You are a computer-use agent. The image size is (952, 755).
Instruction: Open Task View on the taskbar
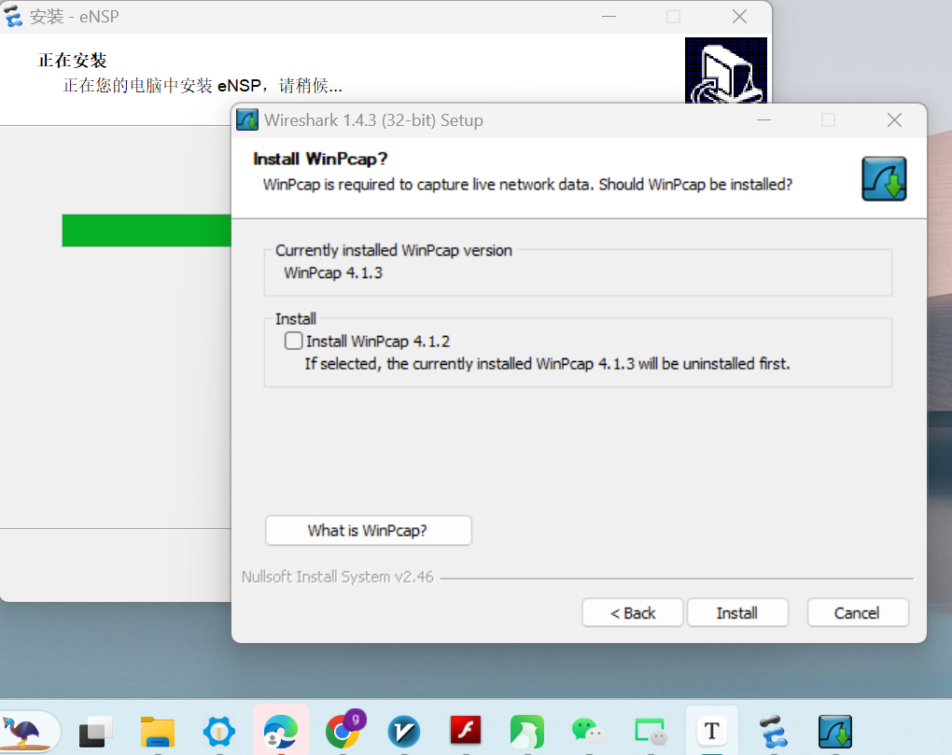pos(96,731)
